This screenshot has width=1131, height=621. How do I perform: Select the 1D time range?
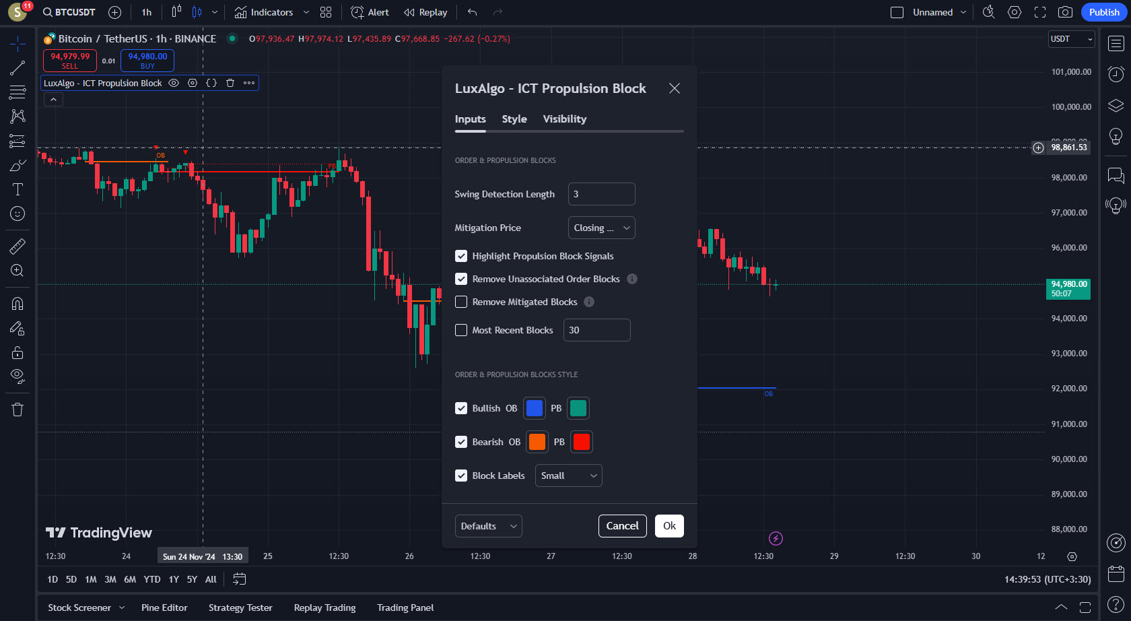[x=53, y=579]
